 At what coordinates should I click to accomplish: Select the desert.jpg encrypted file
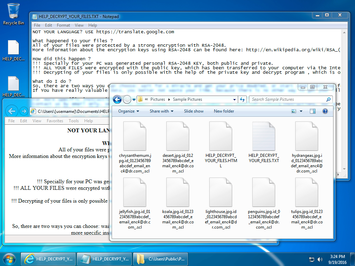point(178,147)
